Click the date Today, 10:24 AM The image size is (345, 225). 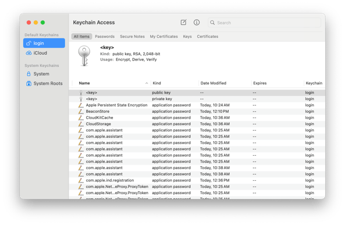pos(215,105)
